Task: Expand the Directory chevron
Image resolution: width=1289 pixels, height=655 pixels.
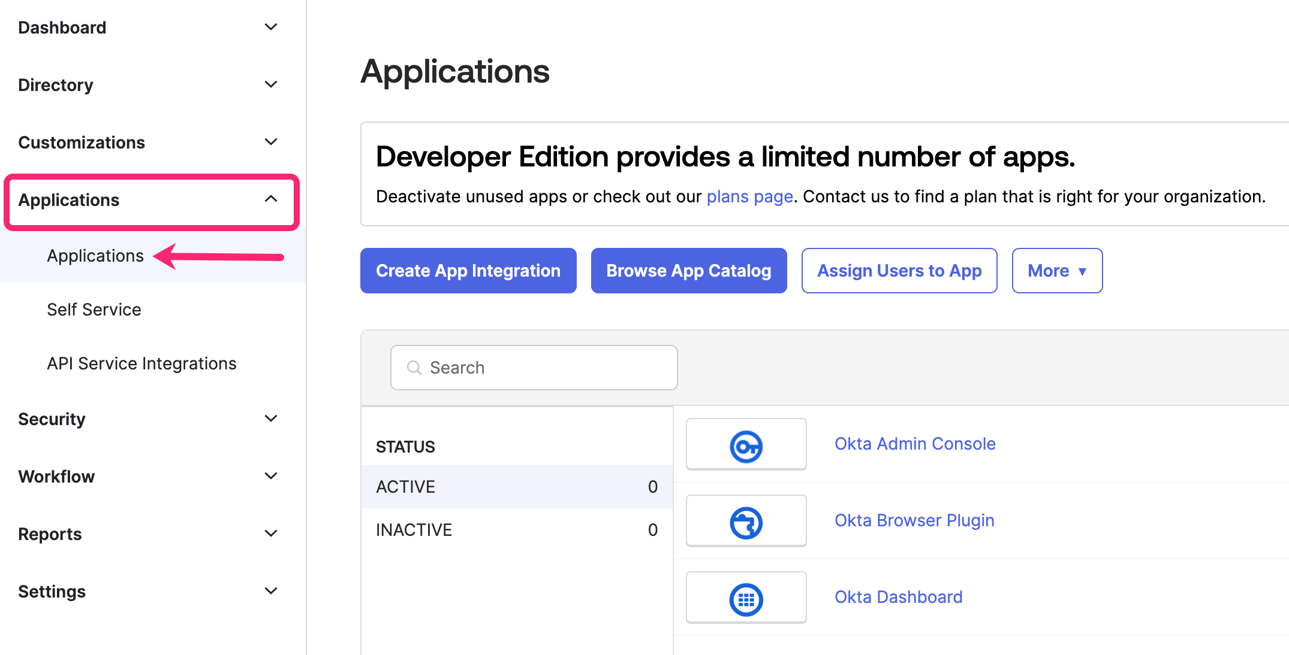Action: (271, 84)
